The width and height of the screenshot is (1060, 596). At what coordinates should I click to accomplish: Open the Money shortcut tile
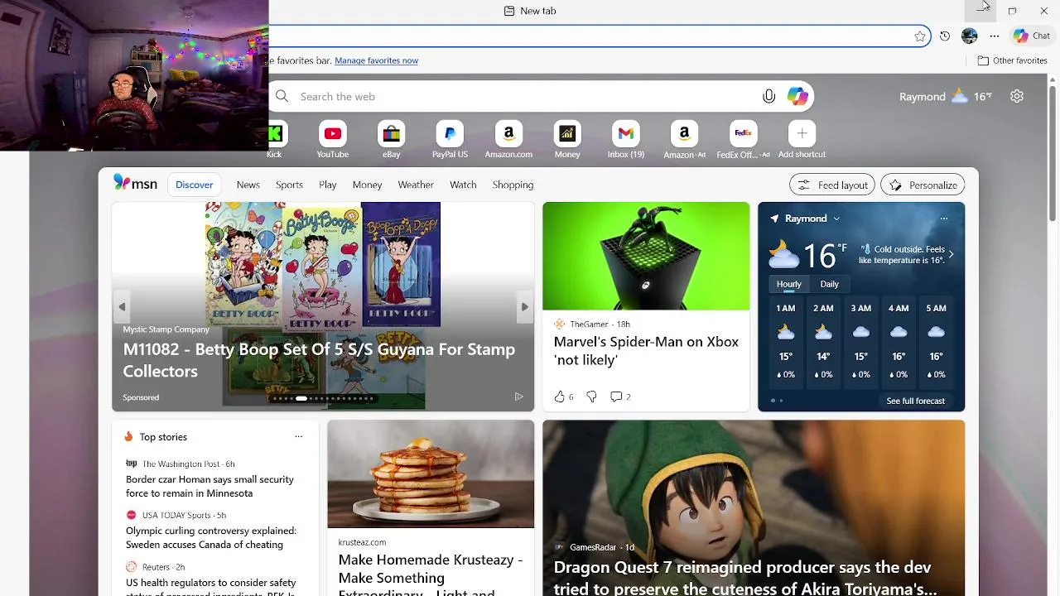pos(567,140)
